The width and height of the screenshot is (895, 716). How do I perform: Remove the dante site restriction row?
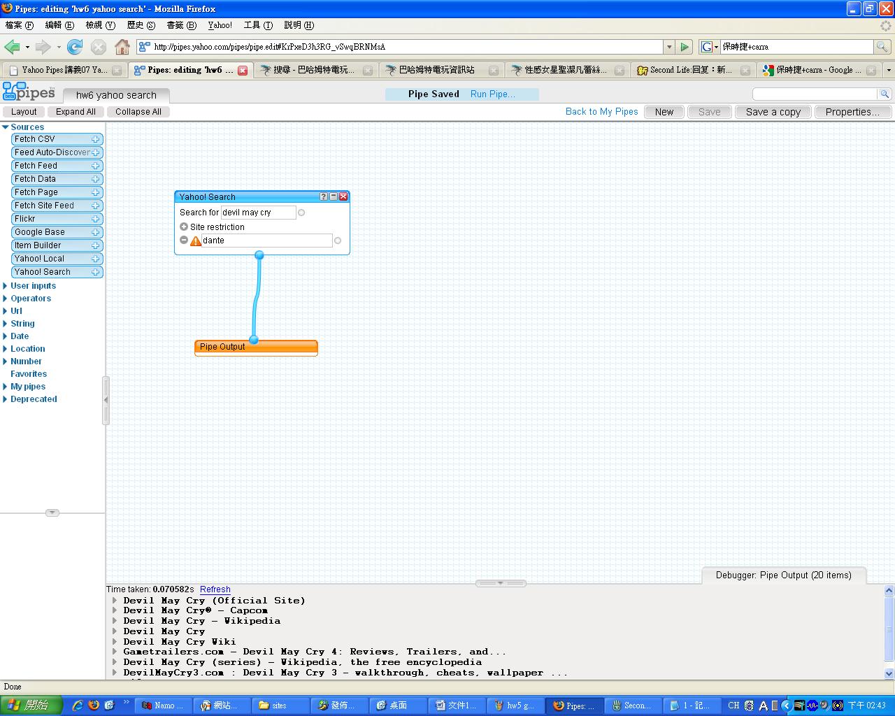pyautogui.click(x=184, y=240)
